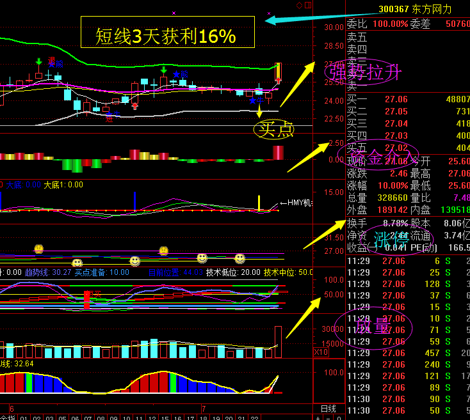Click the 买二 row at 27.05
This screenshot has height=420, width=470.
tap(409, 112)
